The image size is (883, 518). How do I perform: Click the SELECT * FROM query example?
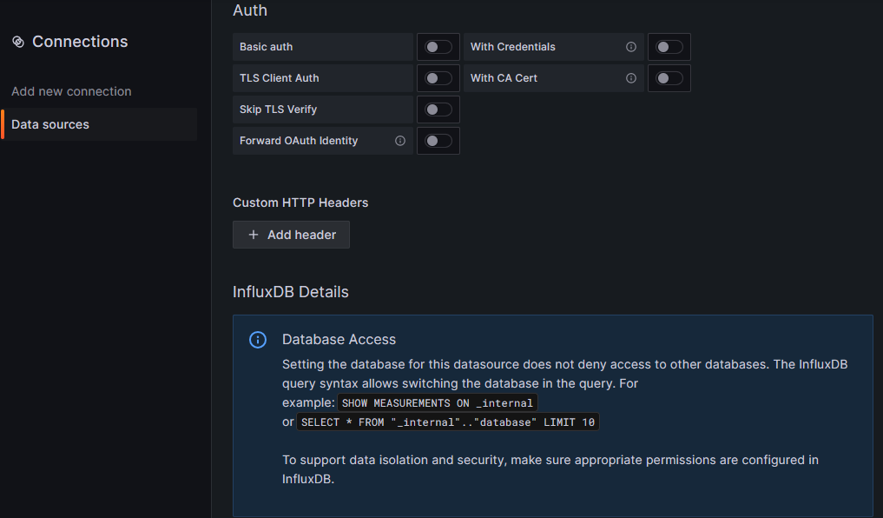(448, 422)
